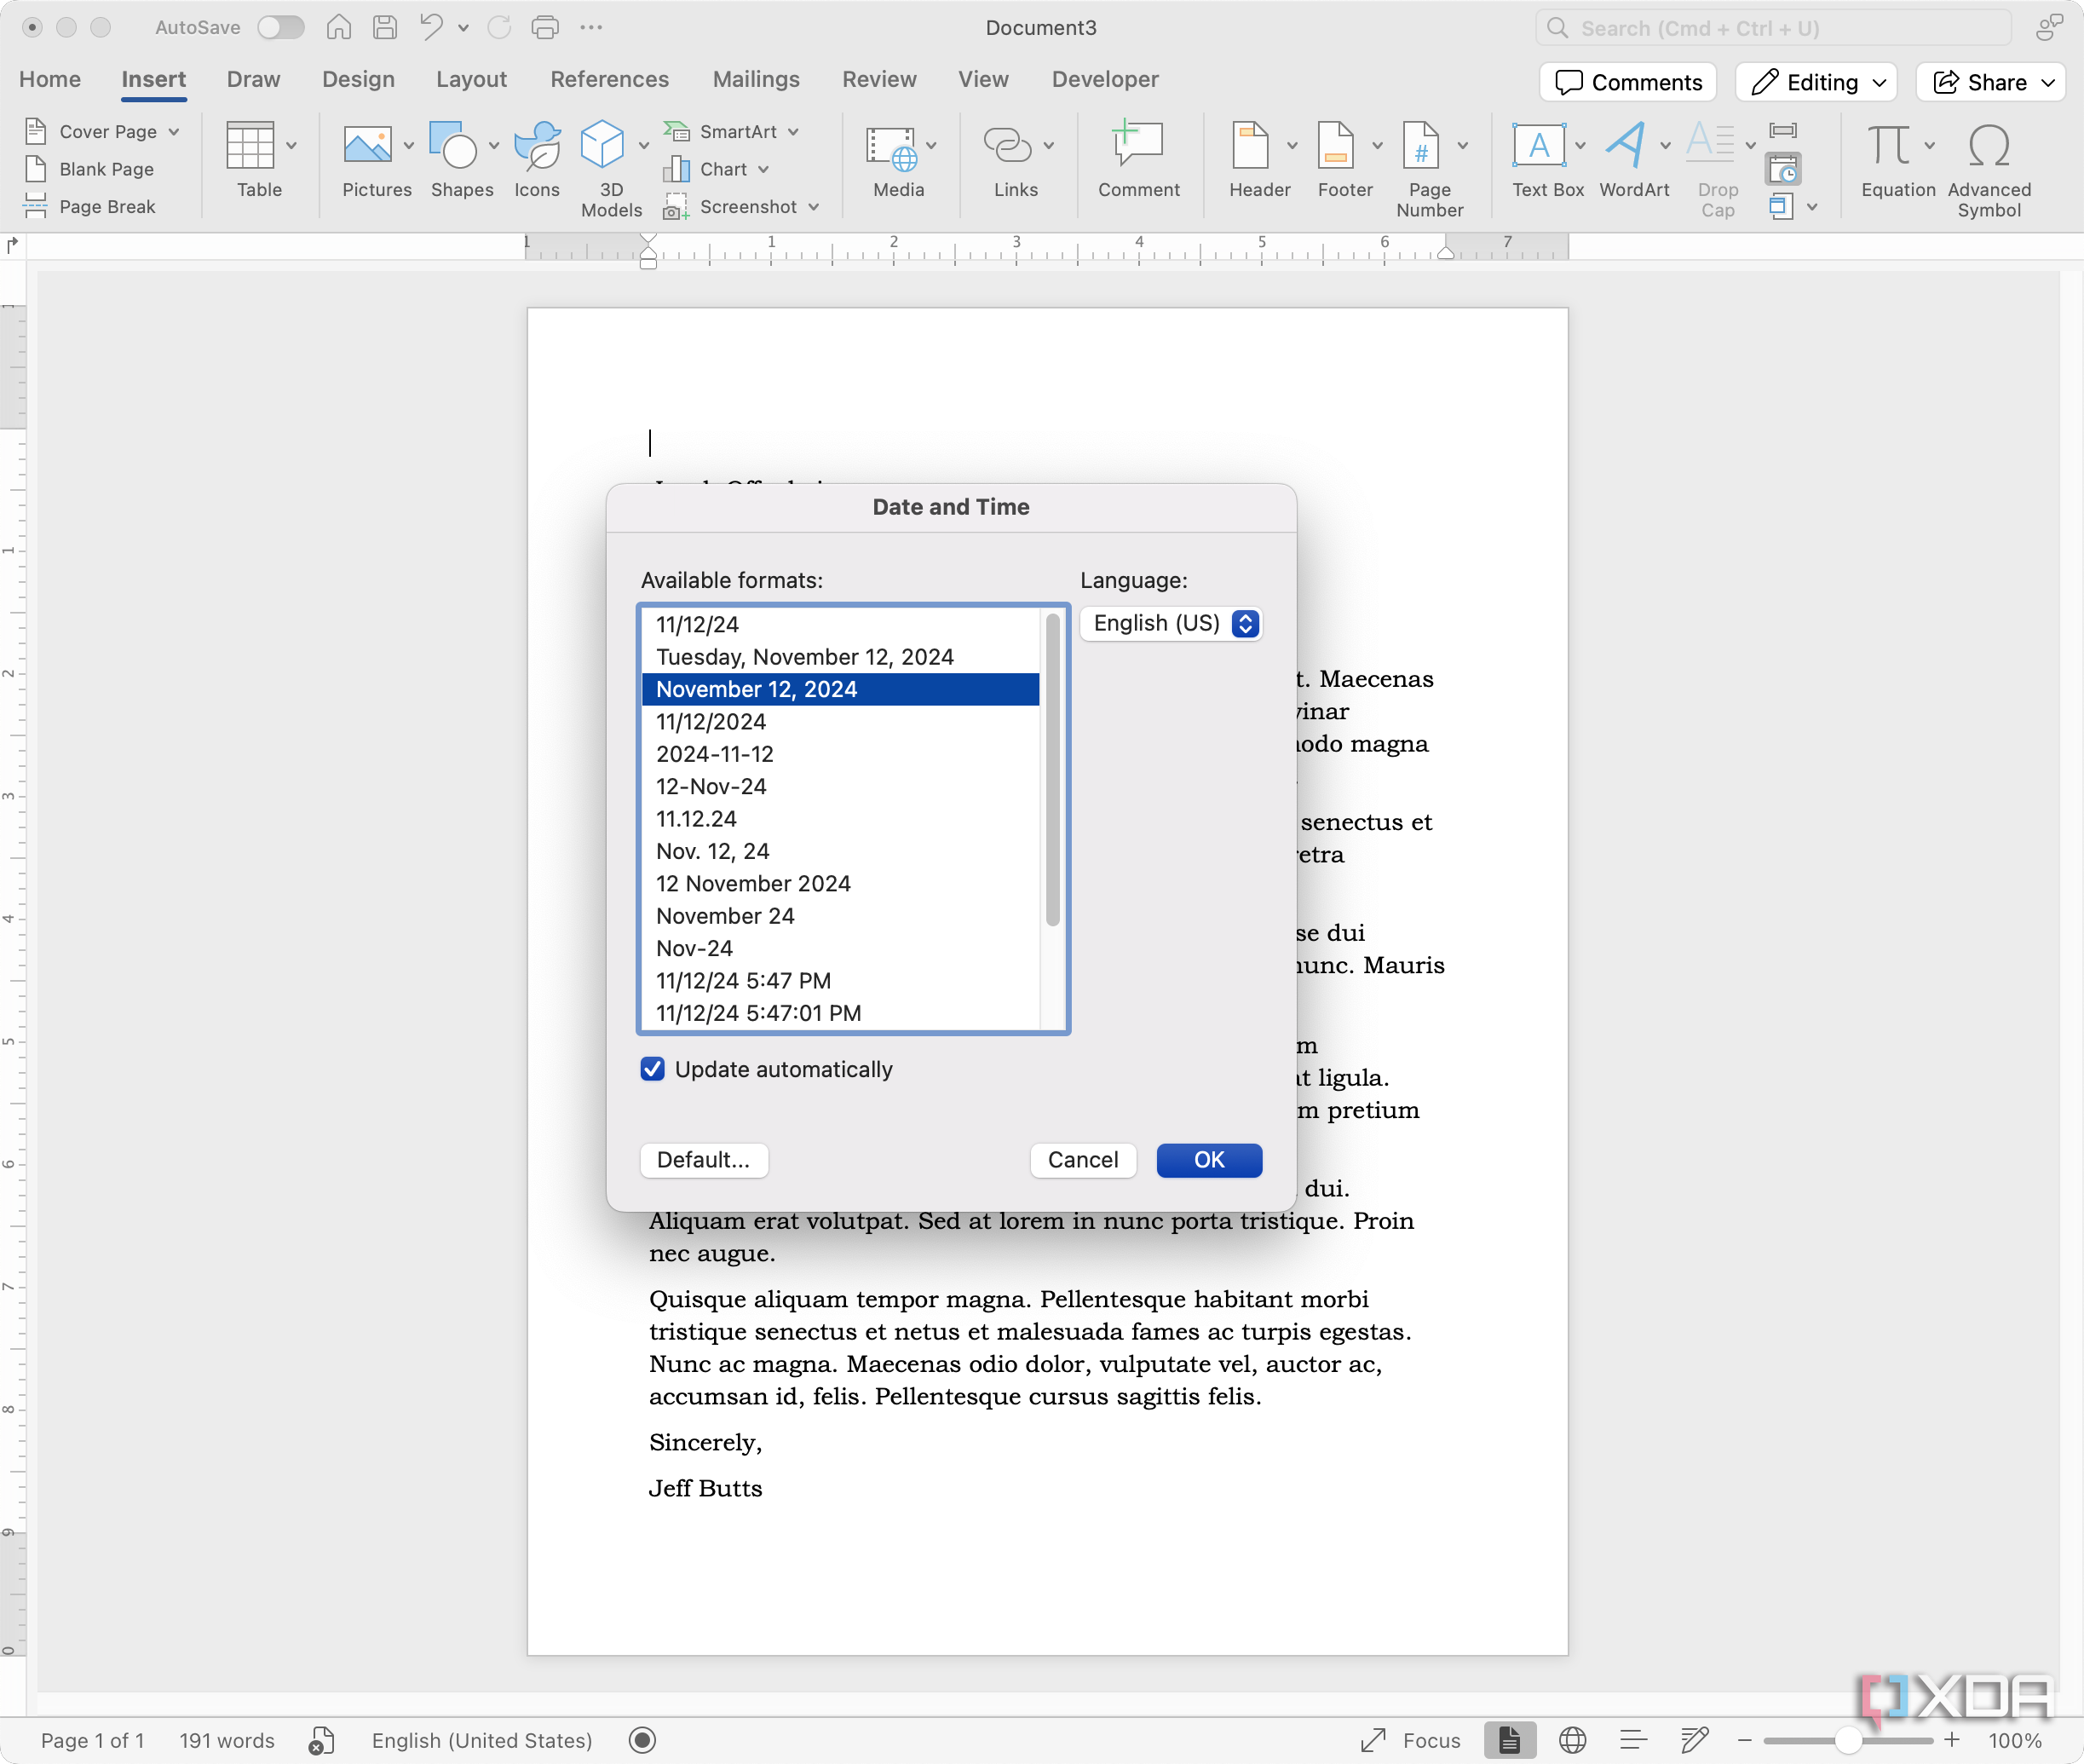This screenshot has height=1764, width=2084.
Task: Click the Page Number icon
Action: (x=1420, y=146)
